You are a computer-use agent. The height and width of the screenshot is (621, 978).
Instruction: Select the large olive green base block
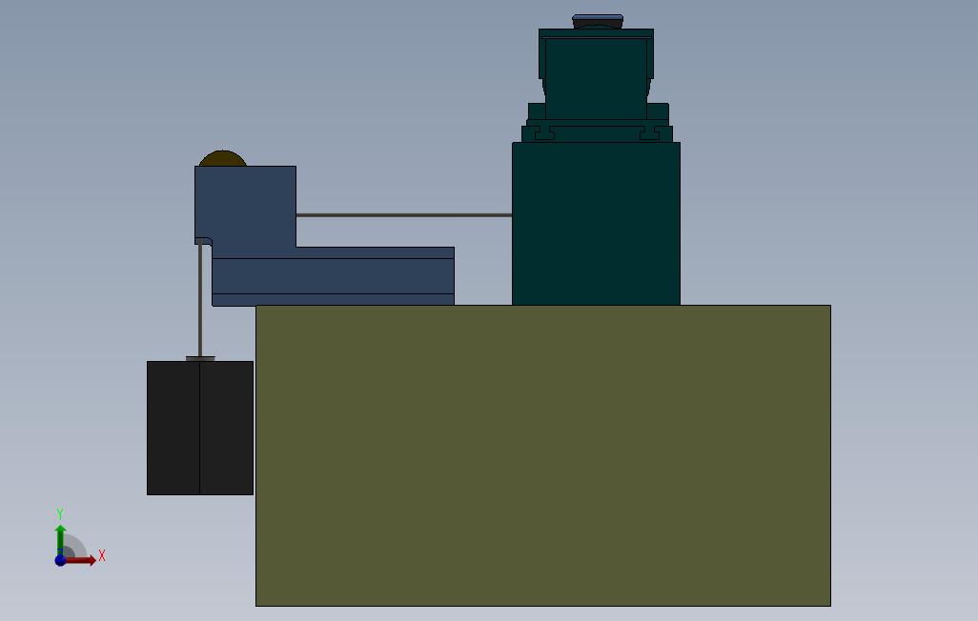click(x=542, y=455)
